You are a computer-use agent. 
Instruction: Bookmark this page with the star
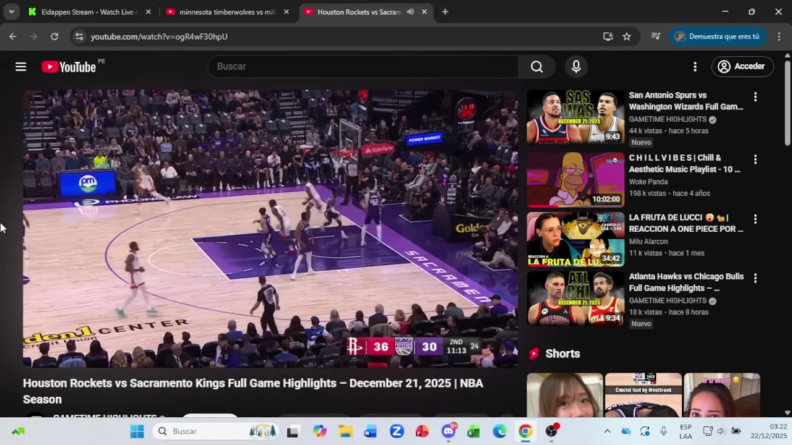point(627,36)
